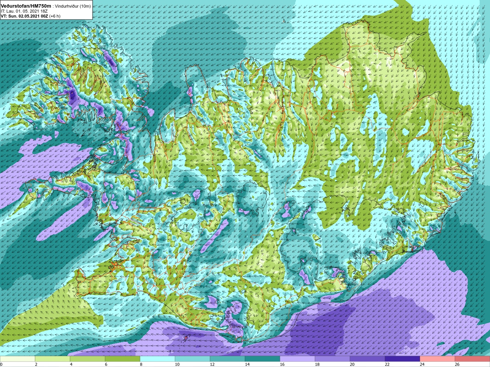Click the legend value '10'
Image resolution: width=490 pixels, height=367 pixels.
point(177,364)
